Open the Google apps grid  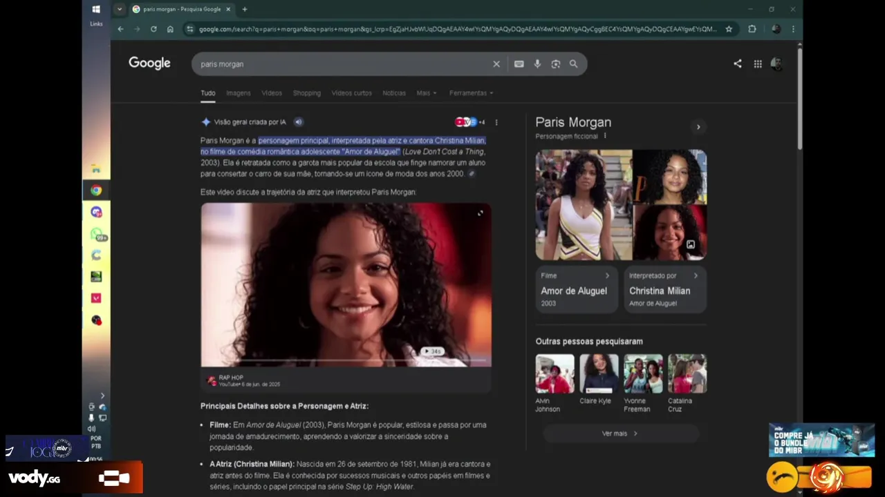[x=758, y=64]
